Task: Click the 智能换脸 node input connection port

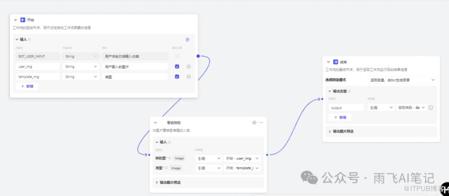Action: (x=149, y=155)
